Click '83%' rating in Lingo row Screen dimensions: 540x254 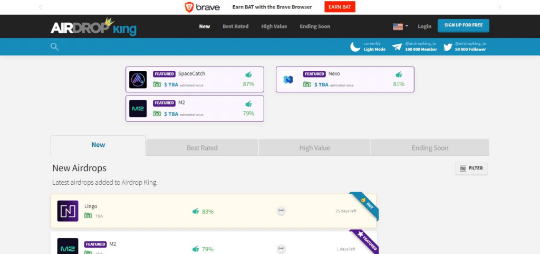pos(208,212)
